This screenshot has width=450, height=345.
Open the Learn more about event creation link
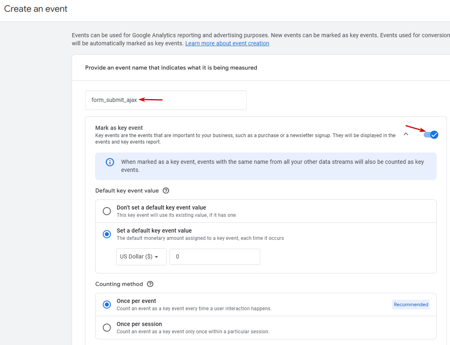point(227,43)
